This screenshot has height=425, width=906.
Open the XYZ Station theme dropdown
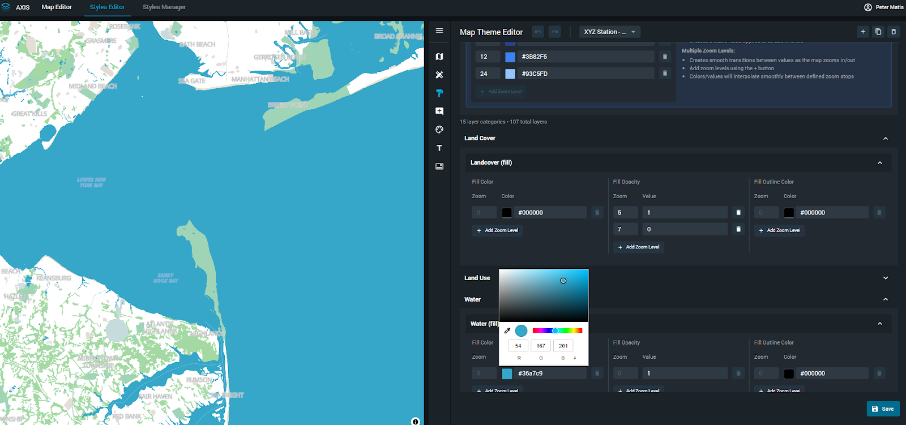pyautogui.click(x=609, y=32)
